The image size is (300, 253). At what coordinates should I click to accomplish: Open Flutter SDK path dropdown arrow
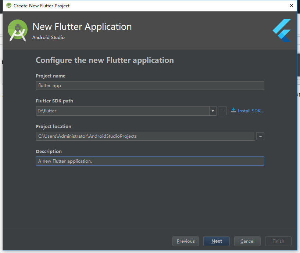213,111
